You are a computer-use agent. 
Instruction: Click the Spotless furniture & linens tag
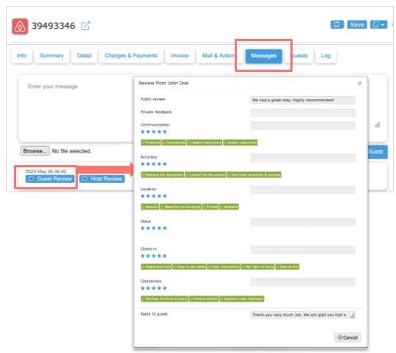[164, 299]
